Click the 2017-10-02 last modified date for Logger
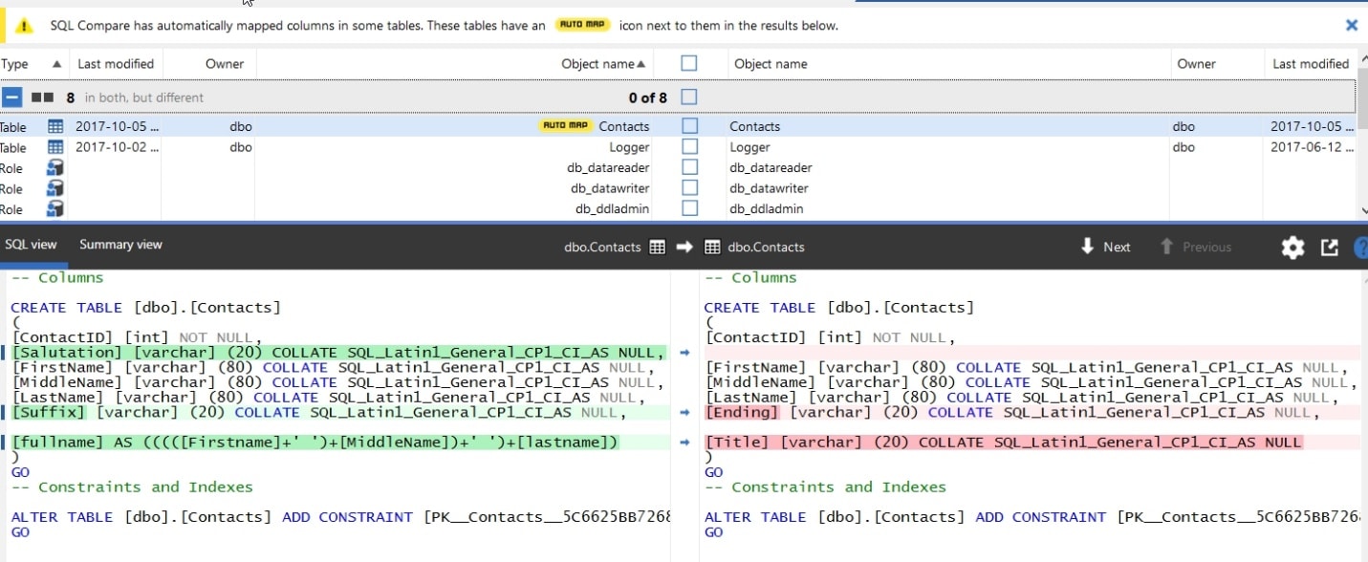1368x562 pixels. coord(117,147)
